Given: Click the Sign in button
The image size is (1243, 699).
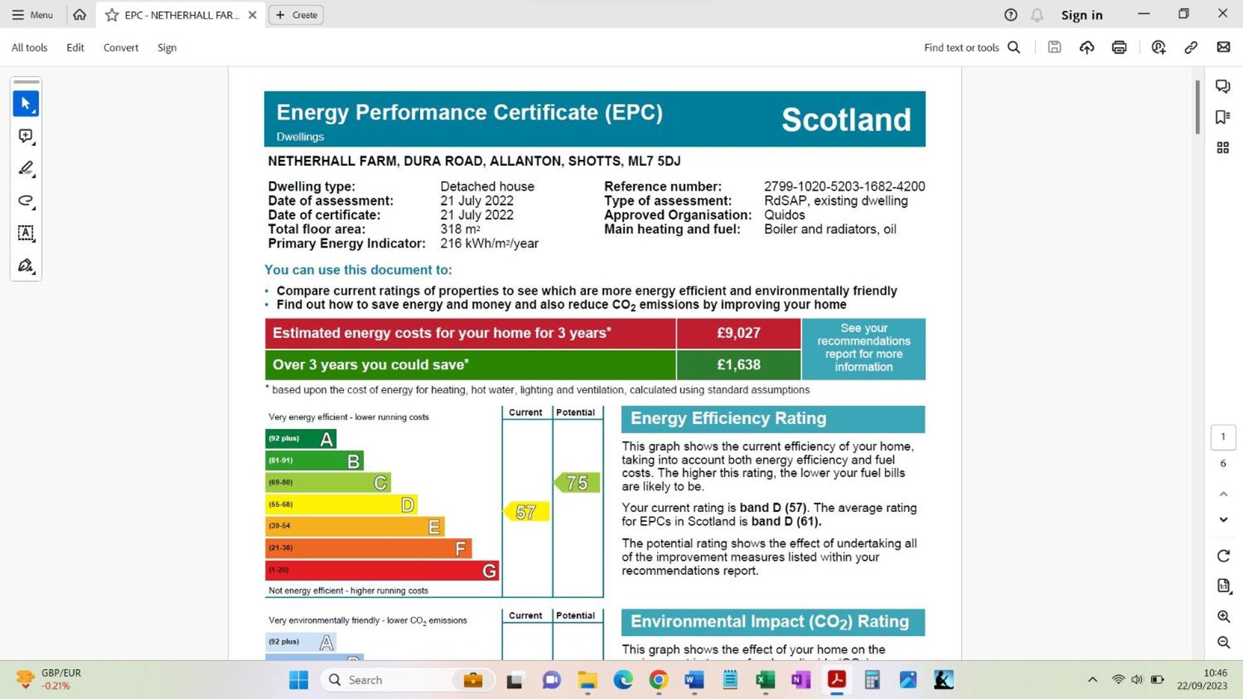Looking at the screenshot, I should (1081, 15).
